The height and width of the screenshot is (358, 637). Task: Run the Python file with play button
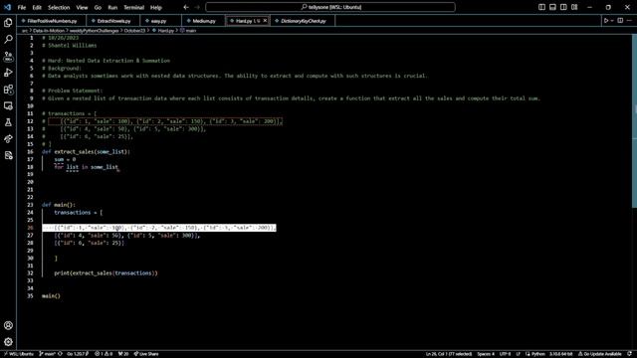pos(606,20)
